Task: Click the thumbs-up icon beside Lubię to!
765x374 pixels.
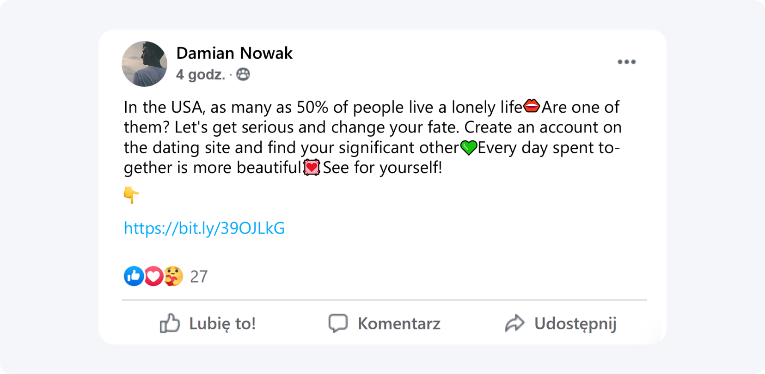Action: (x=170, y=323)
